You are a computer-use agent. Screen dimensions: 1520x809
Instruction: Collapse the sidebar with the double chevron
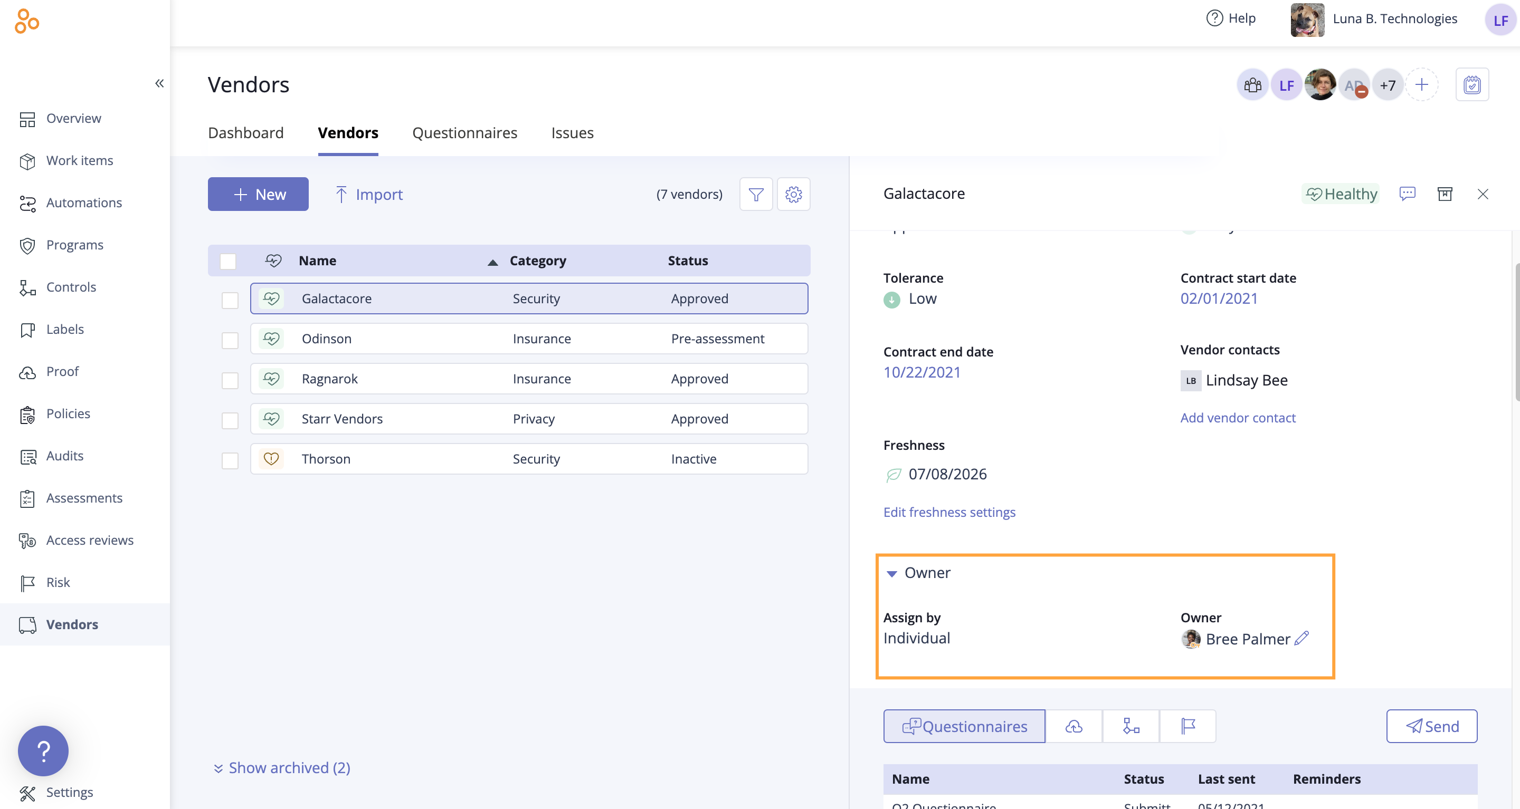[x=159, y=83]
